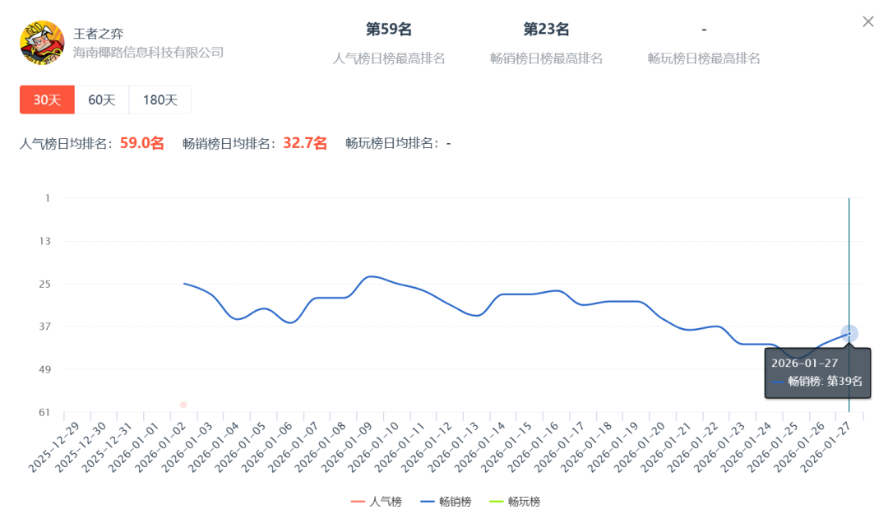Click the highlighted 2026-01-27 data point
This screenshot has width=888, height=528.
(x=849, y=333)
